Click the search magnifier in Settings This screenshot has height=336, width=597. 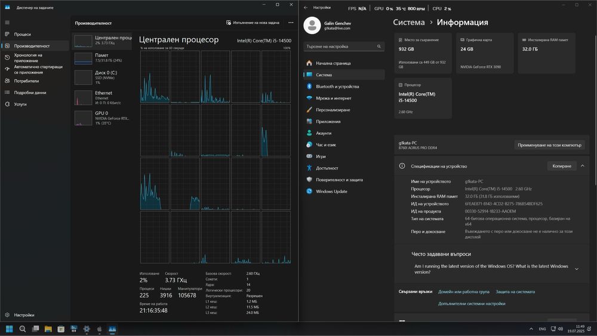[379, 47]
